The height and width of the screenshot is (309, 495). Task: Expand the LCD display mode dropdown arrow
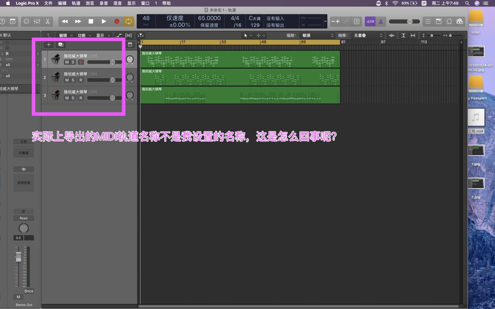click(325, 21)
